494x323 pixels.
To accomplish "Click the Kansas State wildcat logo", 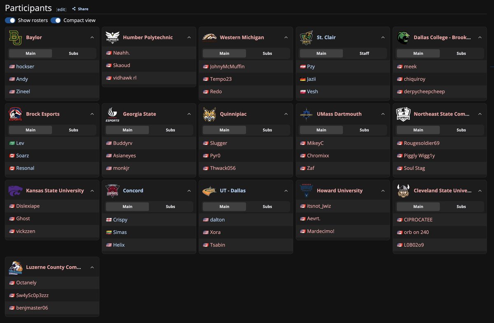I will 15,191.
